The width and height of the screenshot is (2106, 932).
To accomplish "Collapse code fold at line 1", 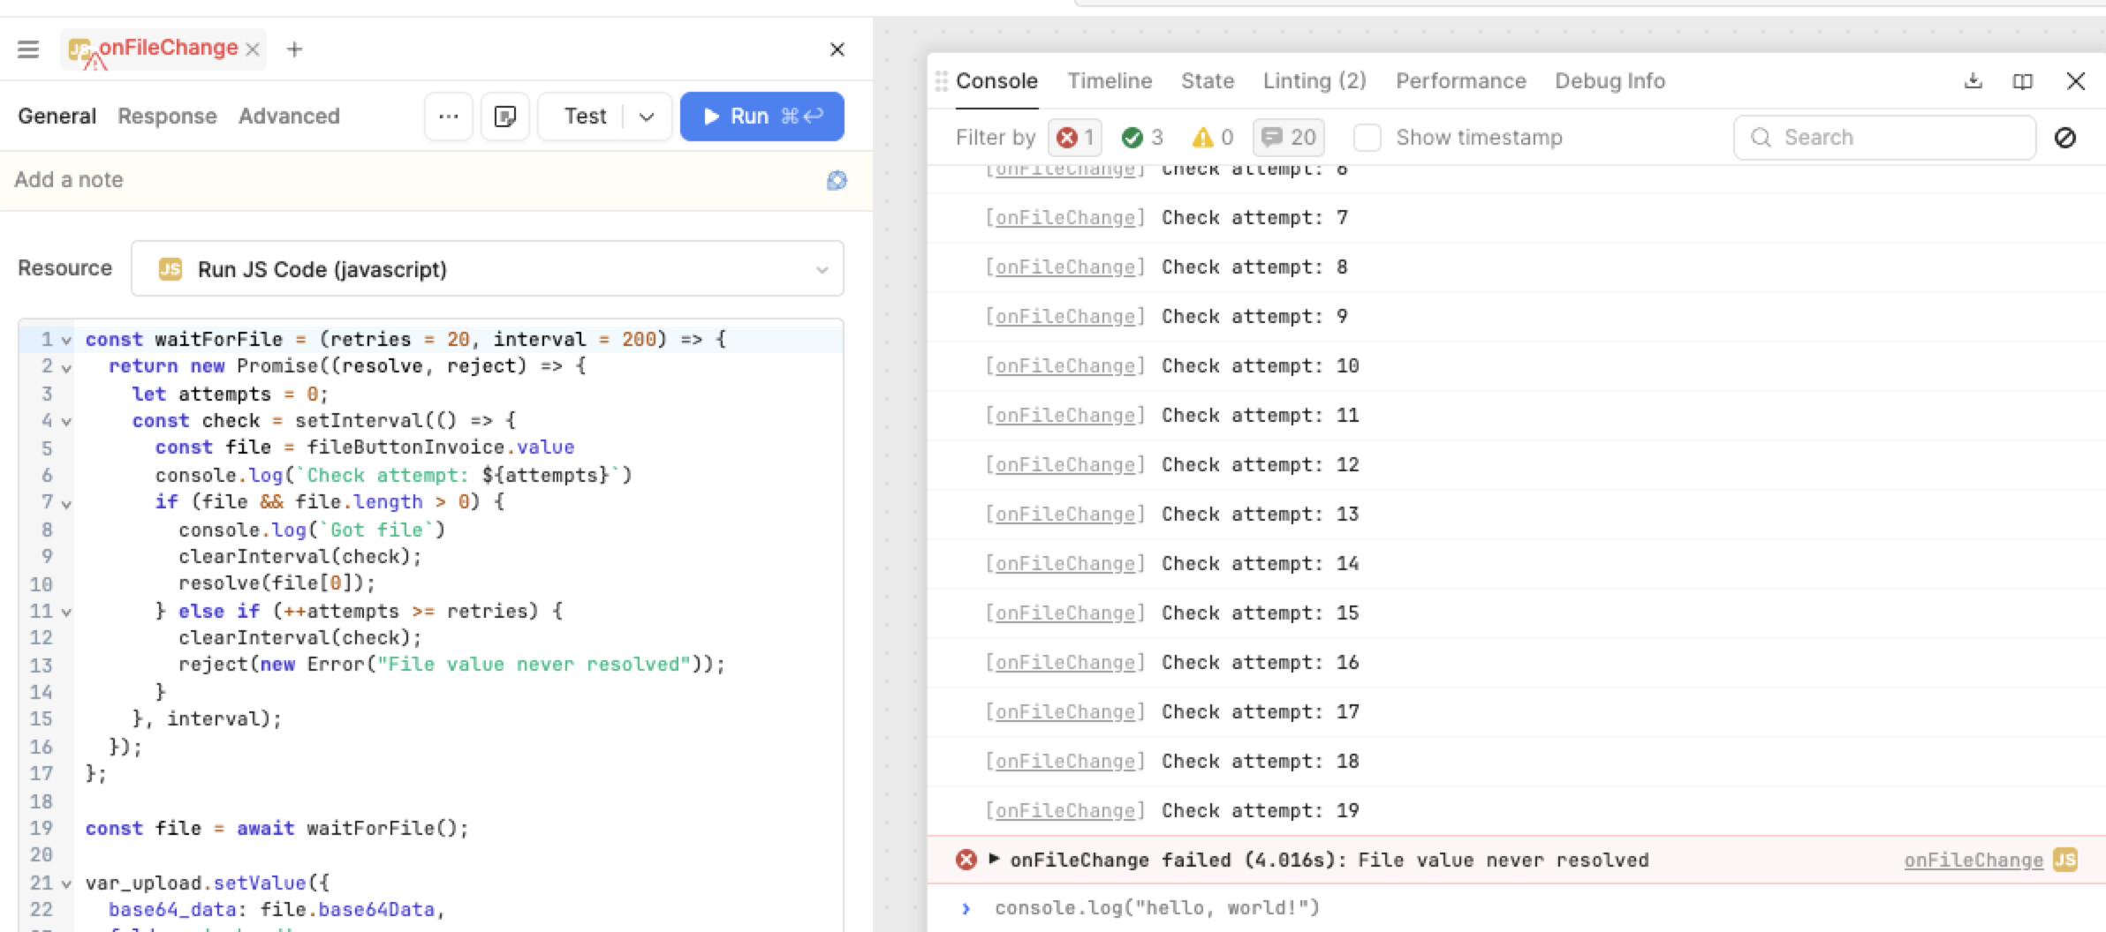I will [66, 341].
